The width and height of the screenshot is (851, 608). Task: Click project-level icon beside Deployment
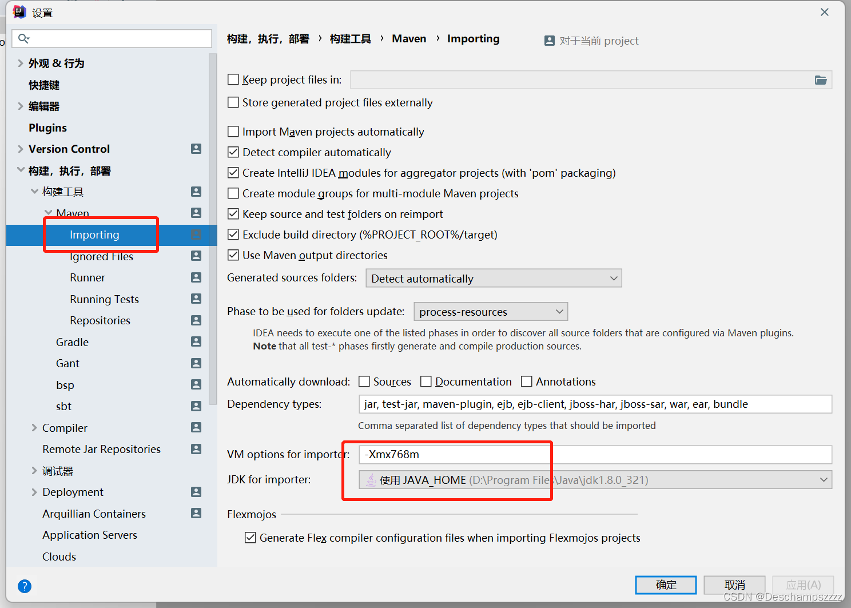pyautogui.click(x=196, y=492)
